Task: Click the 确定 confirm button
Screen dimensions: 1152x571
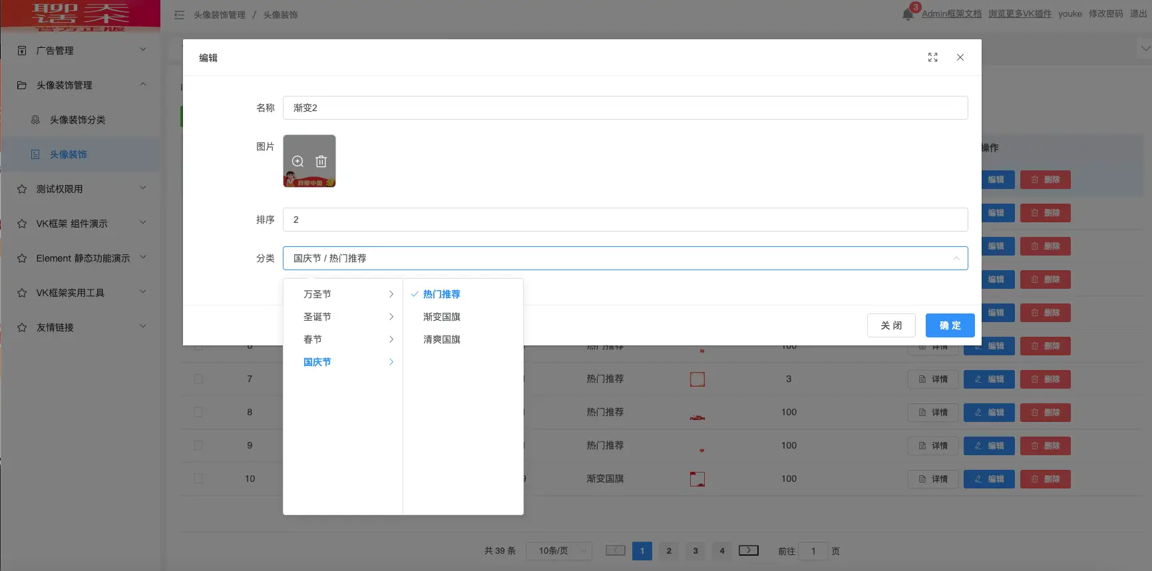Action: (950, 325)
